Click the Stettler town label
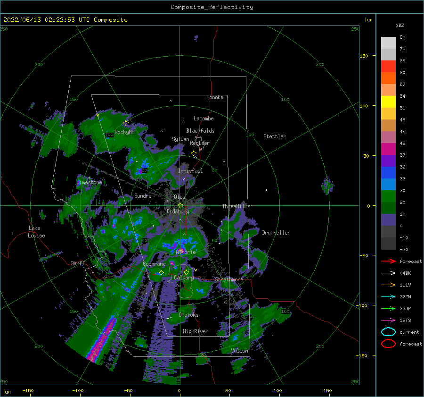Image resolution: width=424 pixels, height=397 pixels. pos(275,136)
